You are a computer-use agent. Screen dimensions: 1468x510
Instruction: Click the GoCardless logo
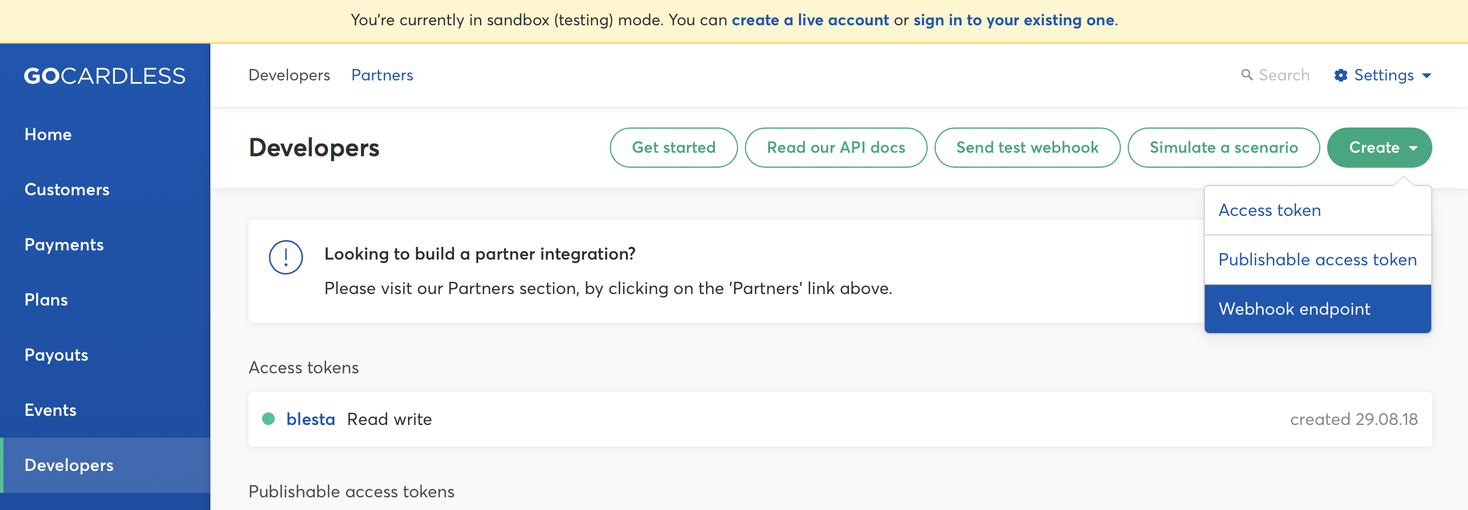(x=105, y=76)
